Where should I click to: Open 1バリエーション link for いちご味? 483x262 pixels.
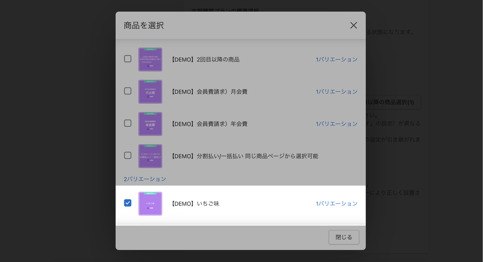tap(336, 204)
